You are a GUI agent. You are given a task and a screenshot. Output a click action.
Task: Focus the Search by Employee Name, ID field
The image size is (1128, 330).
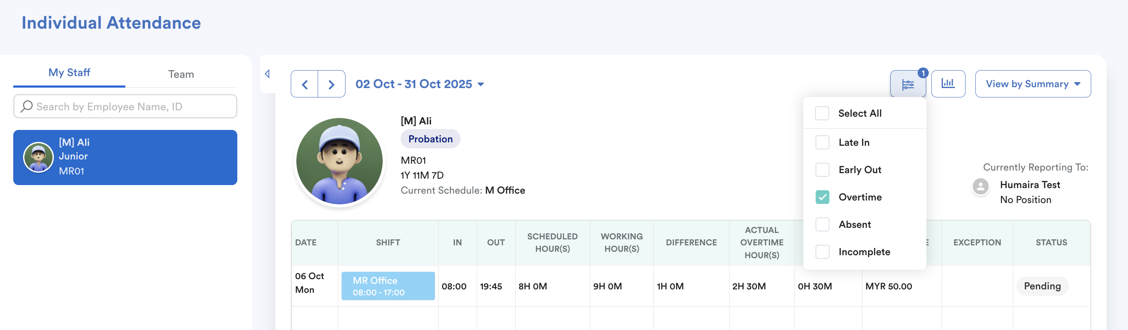(x=125, y=106)
